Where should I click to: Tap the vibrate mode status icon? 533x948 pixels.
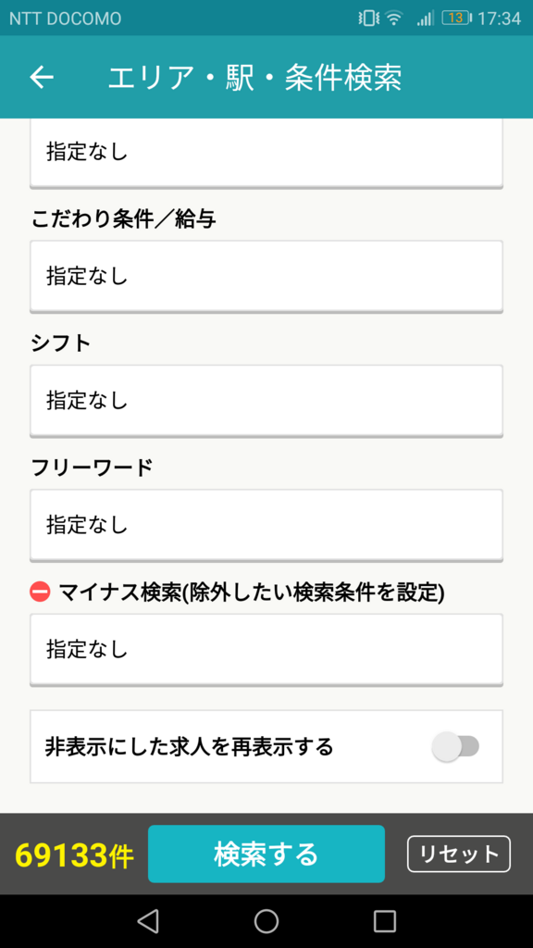click(366, 19)
